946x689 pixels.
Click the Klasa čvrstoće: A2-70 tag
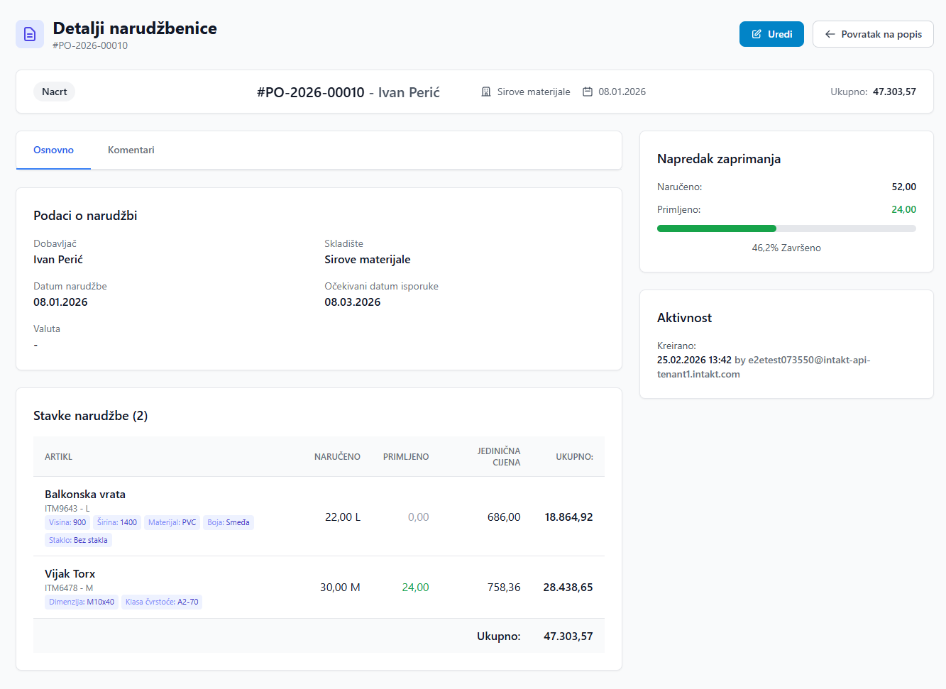[x=162, y=602]
